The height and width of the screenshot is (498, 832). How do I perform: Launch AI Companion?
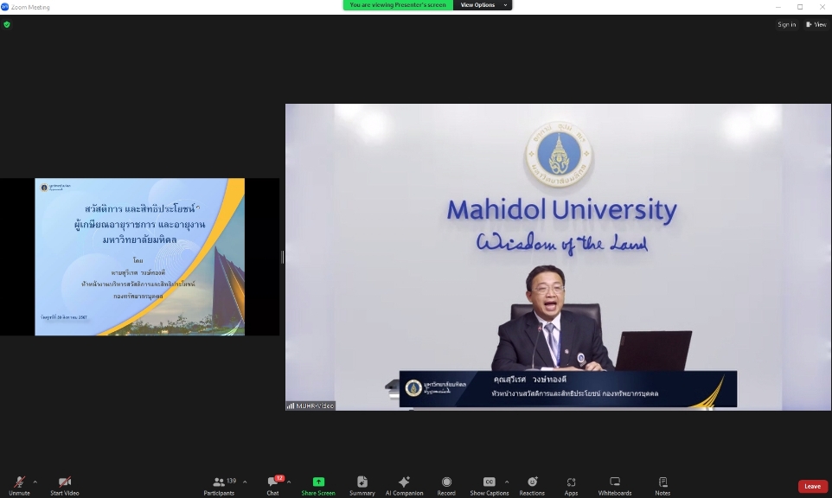tap(405, 485)
